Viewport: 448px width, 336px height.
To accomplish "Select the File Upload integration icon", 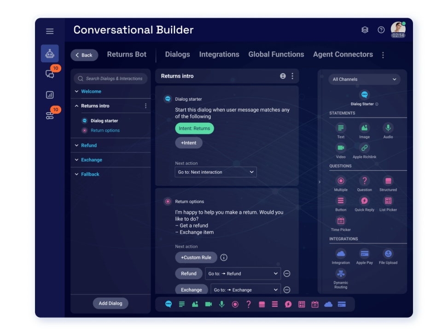I will tap(388, 254).
